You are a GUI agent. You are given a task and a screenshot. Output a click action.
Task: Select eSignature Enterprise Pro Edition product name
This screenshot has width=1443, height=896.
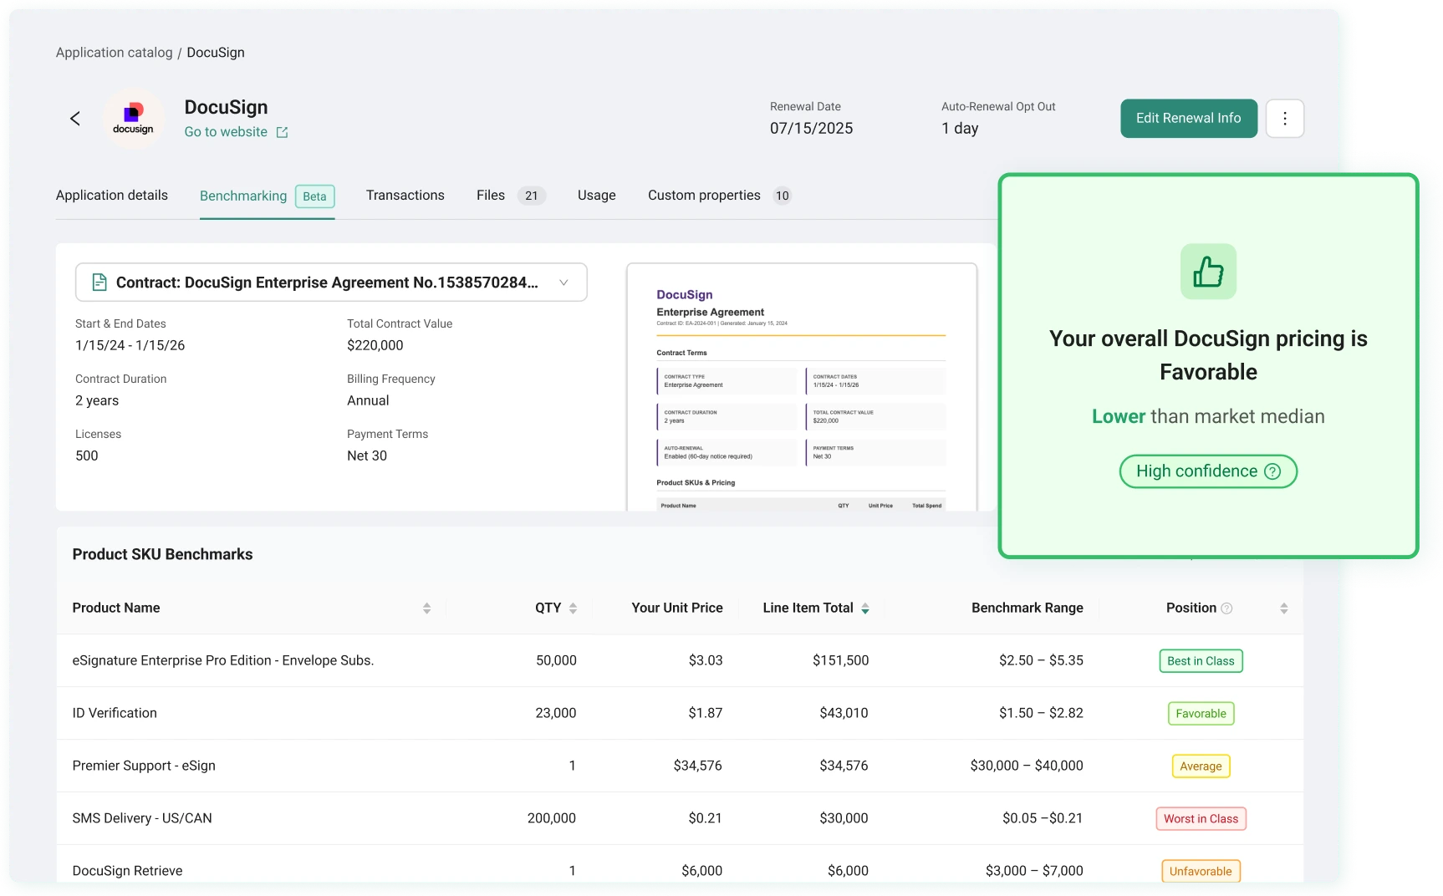tap(223, 660)
